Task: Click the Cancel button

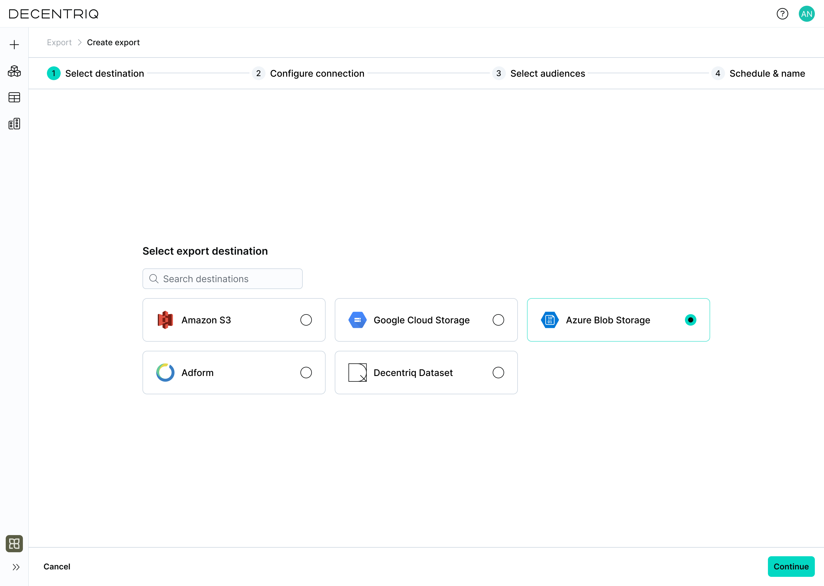Action: (x=57, y=567)
